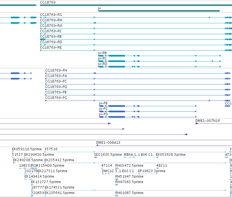Select EST label EK059110.5prime
Image resolution: width=232 pixels, height=197 pixels.
click(x=27, y=149)
